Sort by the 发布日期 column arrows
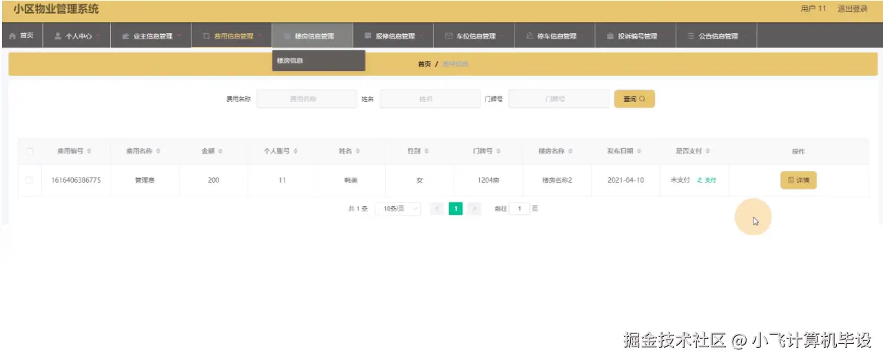The width and height of the screenshot is (883, 361). (x=640, y=151)
